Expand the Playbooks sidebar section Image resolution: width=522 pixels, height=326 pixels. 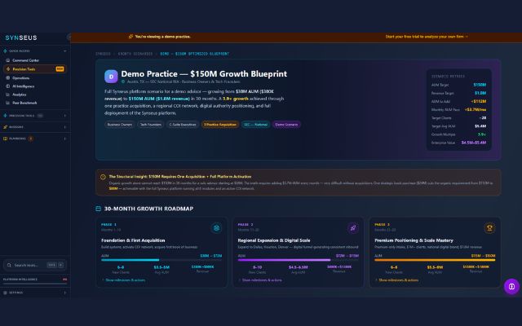point(65,139)
